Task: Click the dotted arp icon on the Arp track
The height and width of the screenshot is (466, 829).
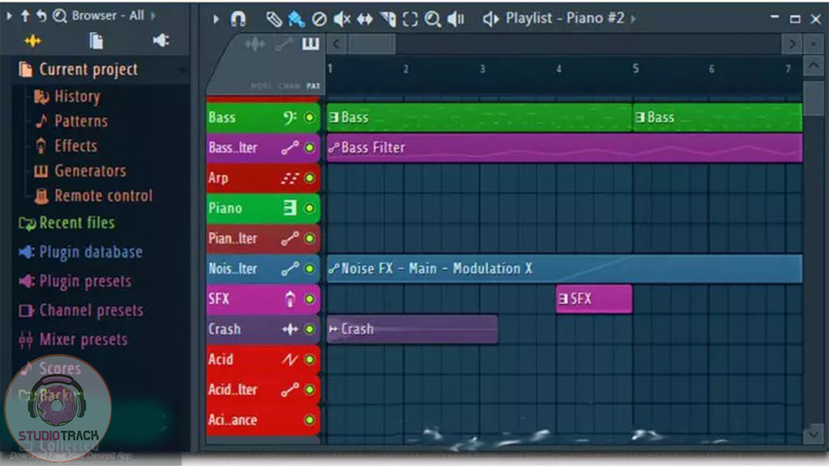Action: pos(290,178)
